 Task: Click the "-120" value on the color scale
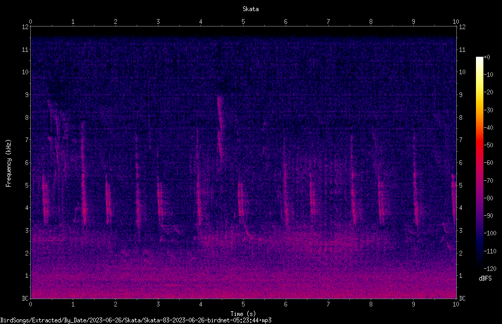pyautogui.click(x=490, y=269)
